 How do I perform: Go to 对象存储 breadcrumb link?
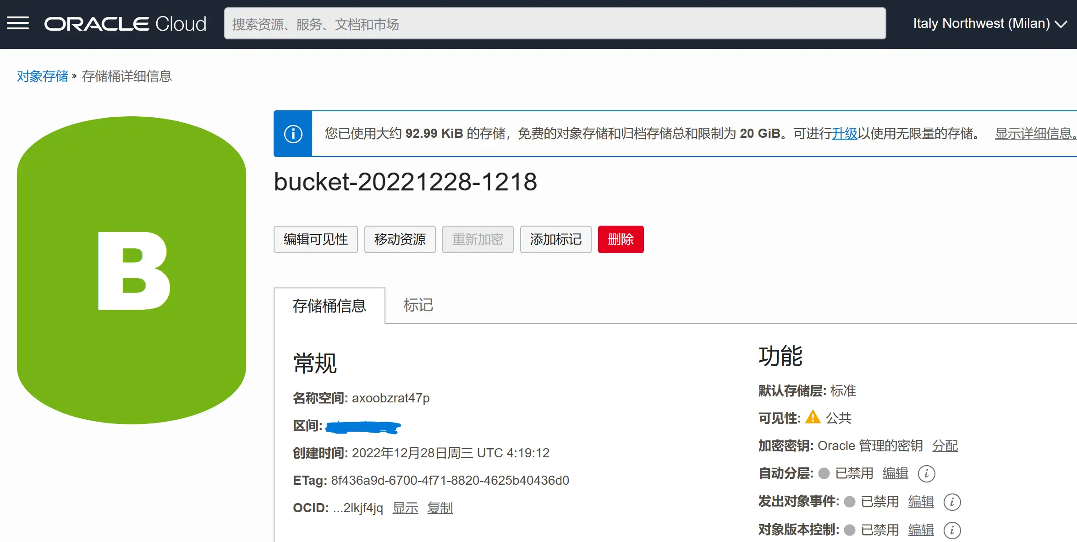point(43,76)
